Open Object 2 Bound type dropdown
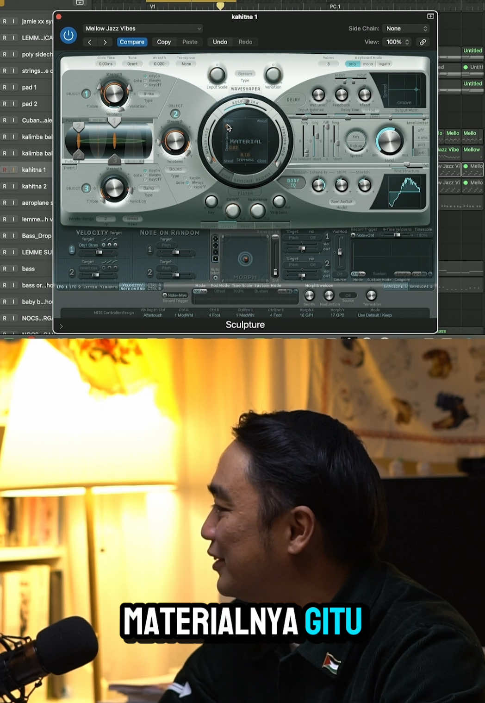 coord(175,169)
